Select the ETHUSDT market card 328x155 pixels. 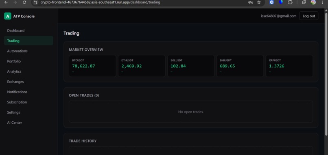pos(142,66)
